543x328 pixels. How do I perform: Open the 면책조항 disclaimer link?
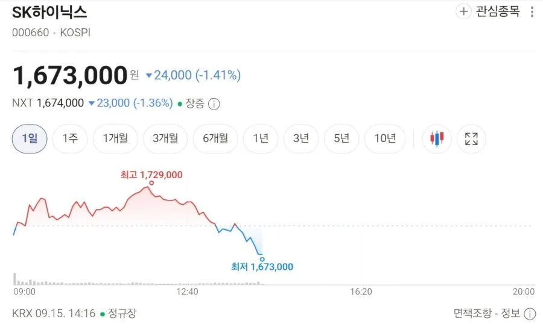pos(472,314)
